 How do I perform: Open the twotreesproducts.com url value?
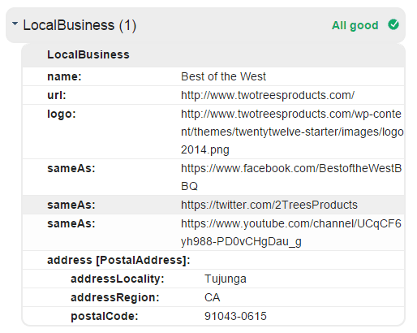(x=268, y=95)
